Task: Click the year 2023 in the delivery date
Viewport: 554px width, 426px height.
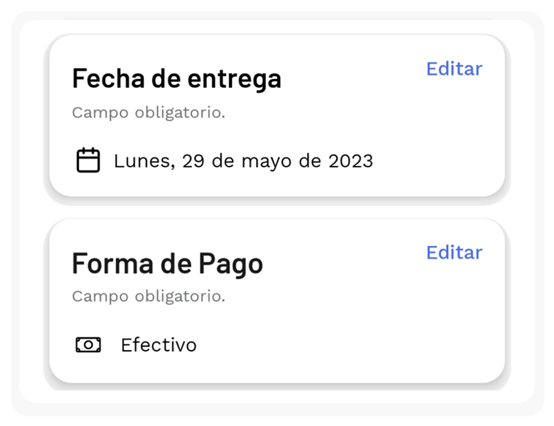Action: [x=350, y=161]
